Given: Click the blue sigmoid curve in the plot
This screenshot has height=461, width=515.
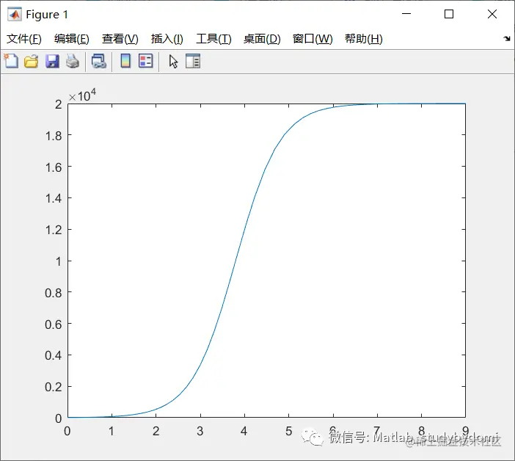Looking at the screenshot, I should point(235,260).
